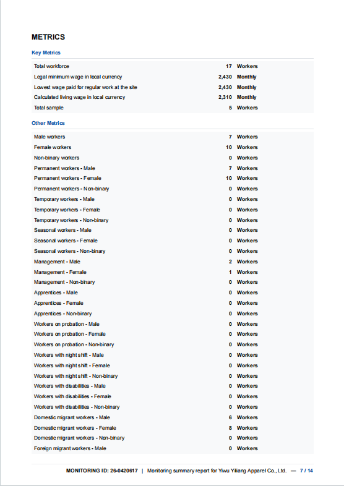Click the page number 7 / 14

(x=306, y=471)
